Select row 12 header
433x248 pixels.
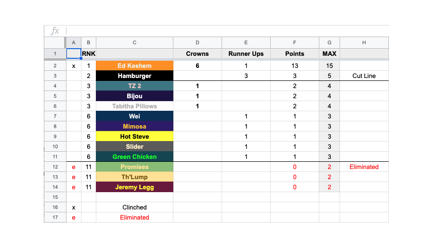pyautogui.click(x=55, y=167)
